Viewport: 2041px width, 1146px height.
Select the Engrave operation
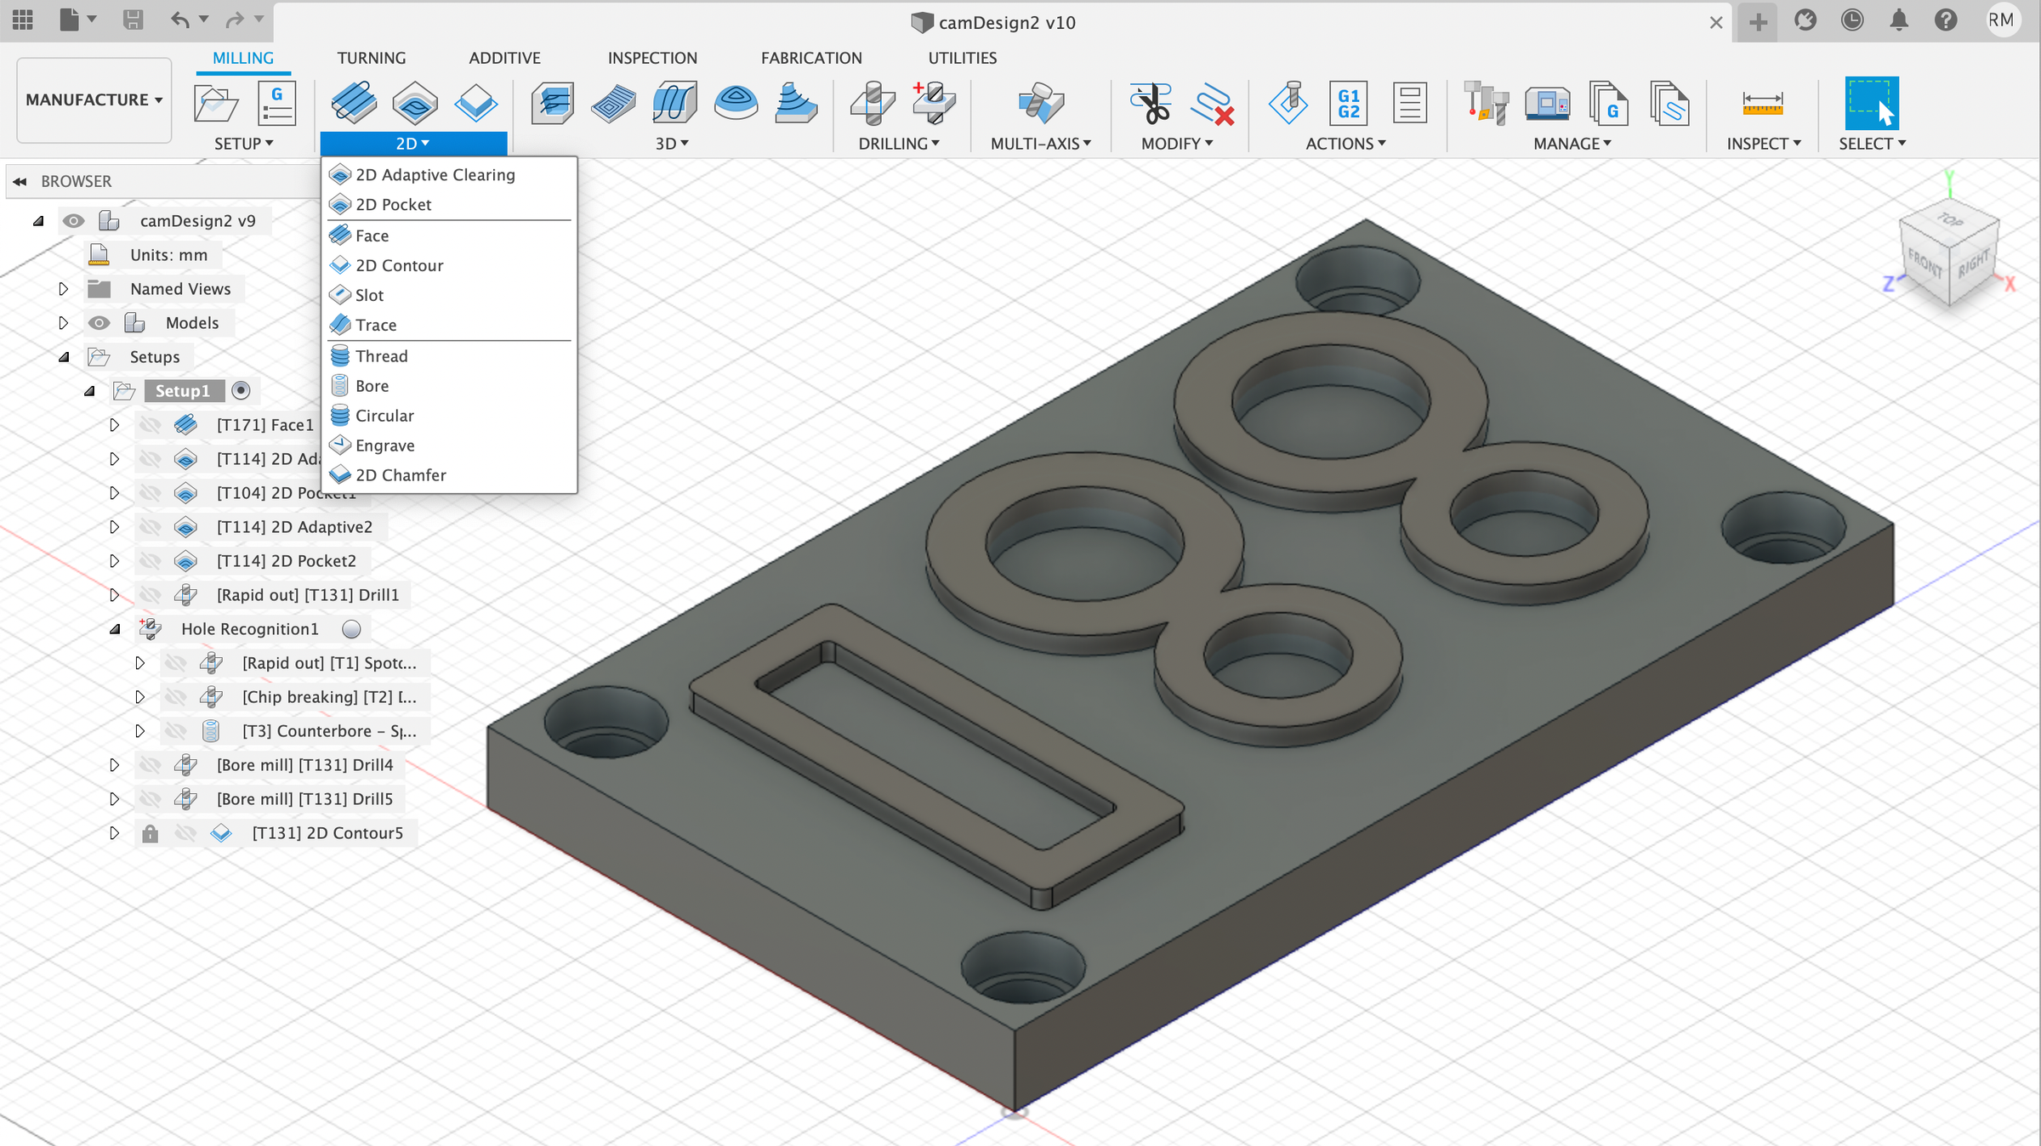[x=384, y=445]
